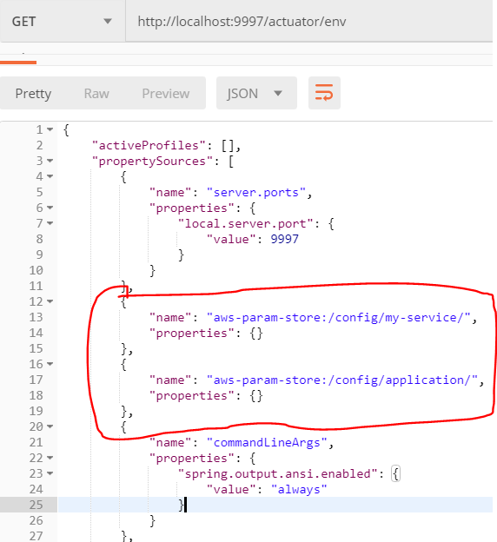Image resolution: width=497 pixels, height=542 pixels.
Task: Switch to Preview response view
Action: 166,93
